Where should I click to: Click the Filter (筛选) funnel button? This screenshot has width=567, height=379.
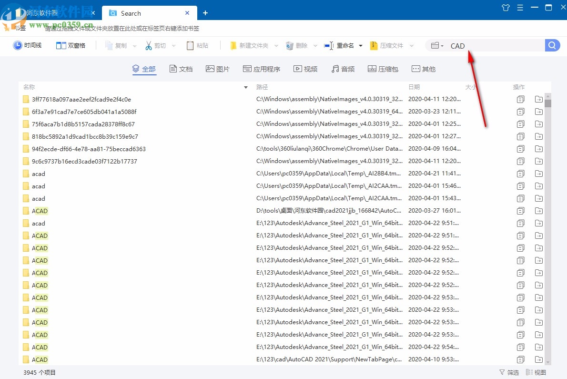[509, 372]
